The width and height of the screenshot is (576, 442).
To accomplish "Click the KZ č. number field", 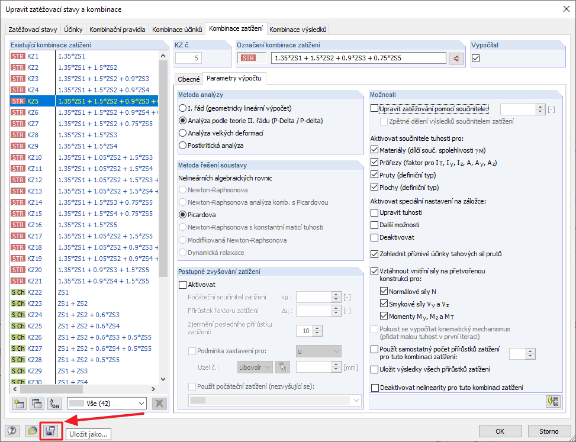I will pos(188,58).
